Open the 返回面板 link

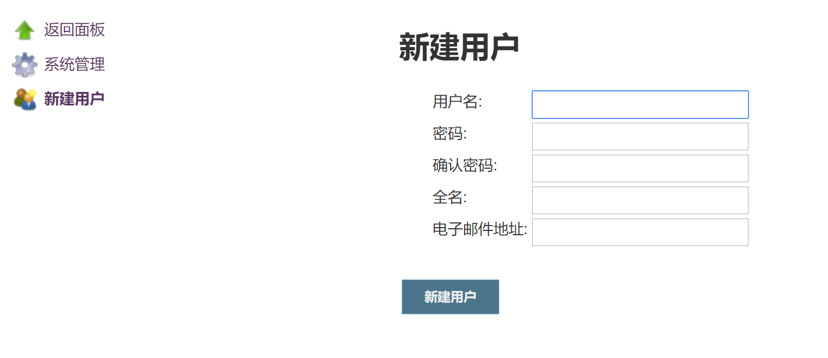pos(74,30)
